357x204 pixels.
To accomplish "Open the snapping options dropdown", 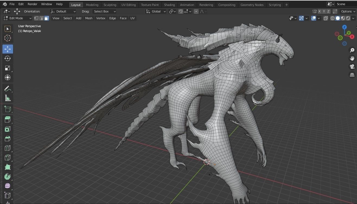I will pyautogui.click(x=187, y=11).
